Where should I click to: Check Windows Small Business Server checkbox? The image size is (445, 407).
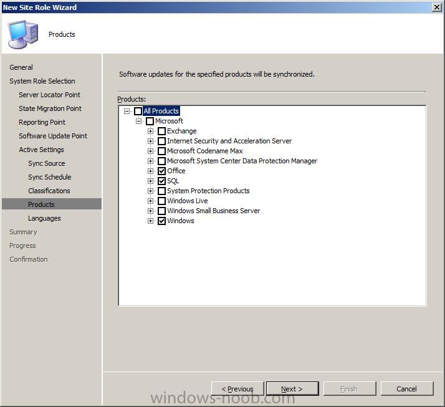coord(162,211)
